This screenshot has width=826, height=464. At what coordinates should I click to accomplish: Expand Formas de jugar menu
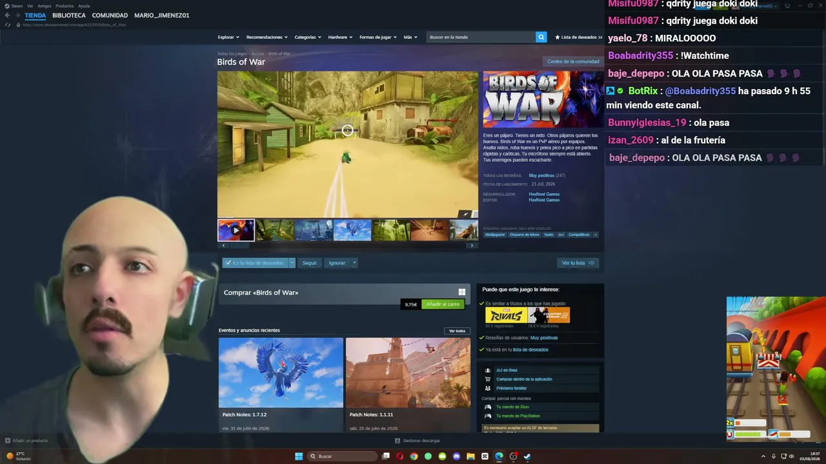(x=378, y=37)
